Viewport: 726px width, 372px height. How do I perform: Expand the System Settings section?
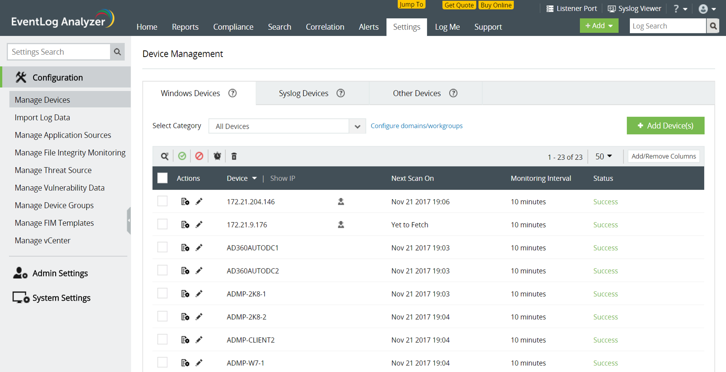[51, 298]
